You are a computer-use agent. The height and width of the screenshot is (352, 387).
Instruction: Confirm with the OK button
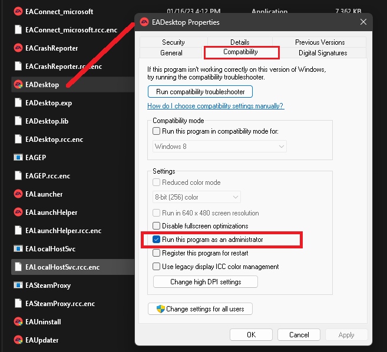(251, 335)
